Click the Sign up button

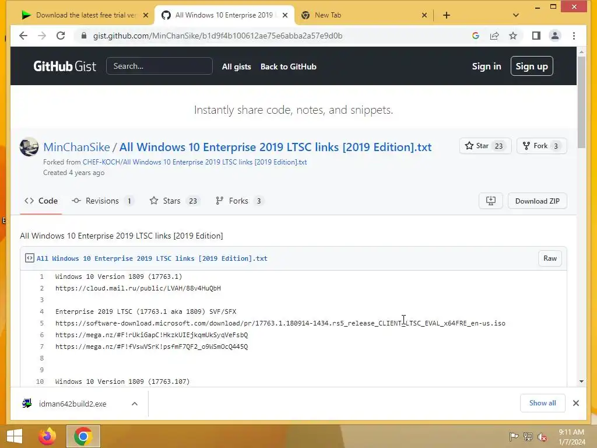532,66
